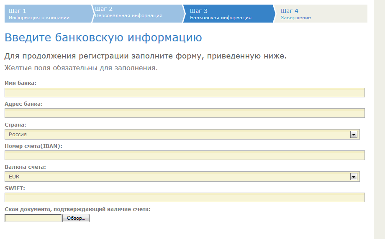Click the Имя банка text field

click(x=185, y=92)
